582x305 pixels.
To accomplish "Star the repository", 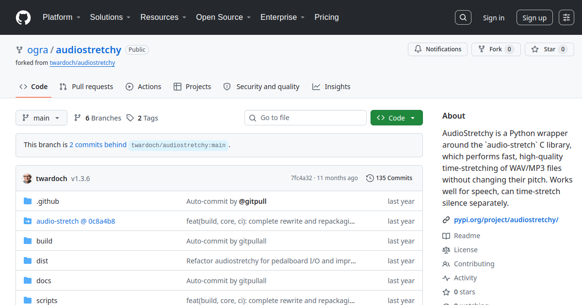I will [x=549, y=49].
